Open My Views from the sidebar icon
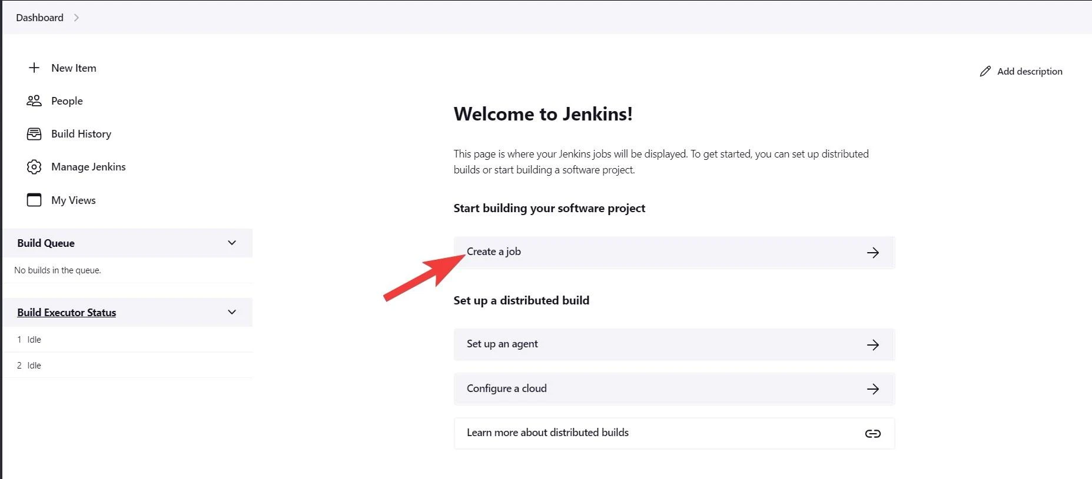1092x479 pixels. tap(34, 200)
